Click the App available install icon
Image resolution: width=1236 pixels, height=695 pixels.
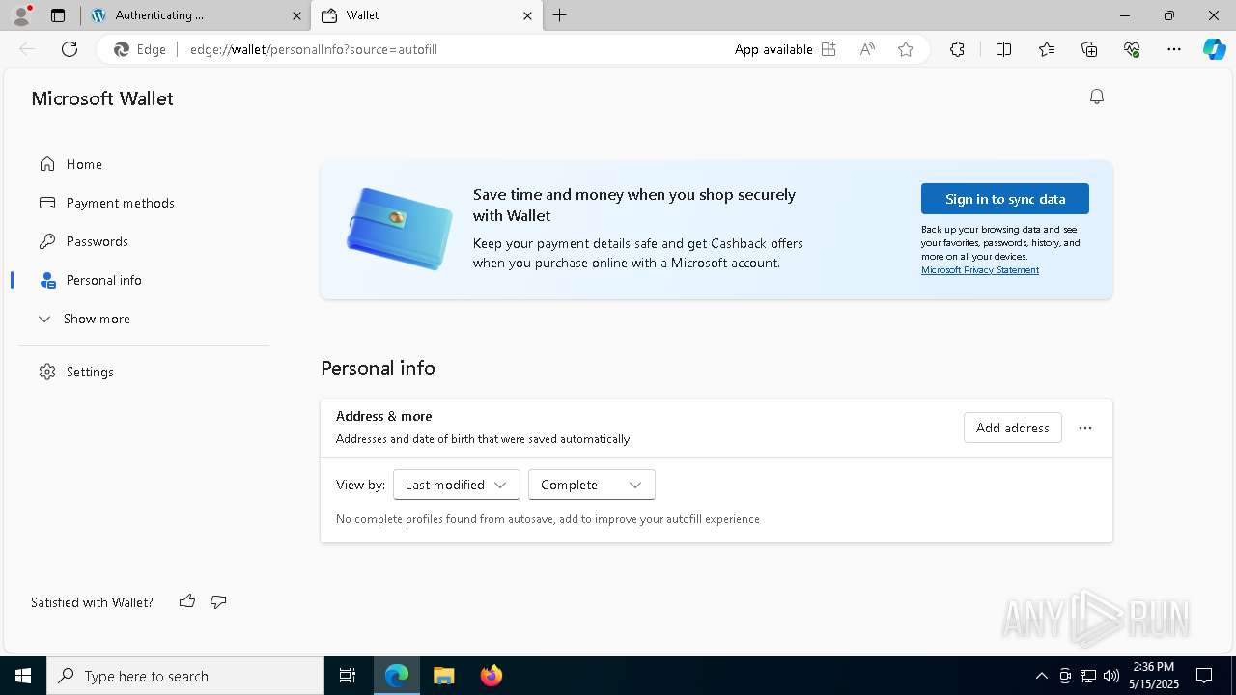click(x=829, y=49)
